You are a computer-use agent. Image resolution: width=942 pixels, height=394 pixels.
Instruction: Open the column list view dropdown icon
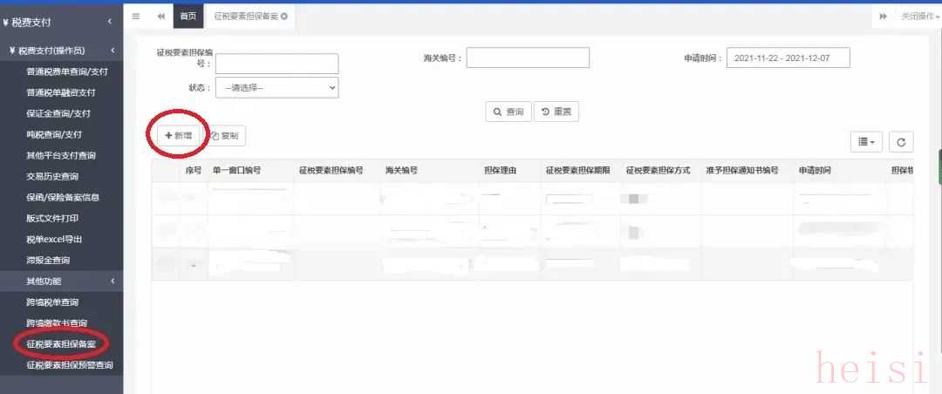point(866,142)
